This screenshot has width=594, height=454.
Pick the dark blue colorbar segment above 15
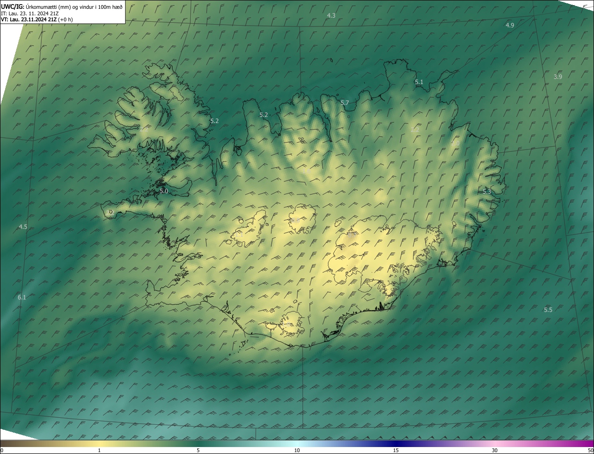coord(396,443)
